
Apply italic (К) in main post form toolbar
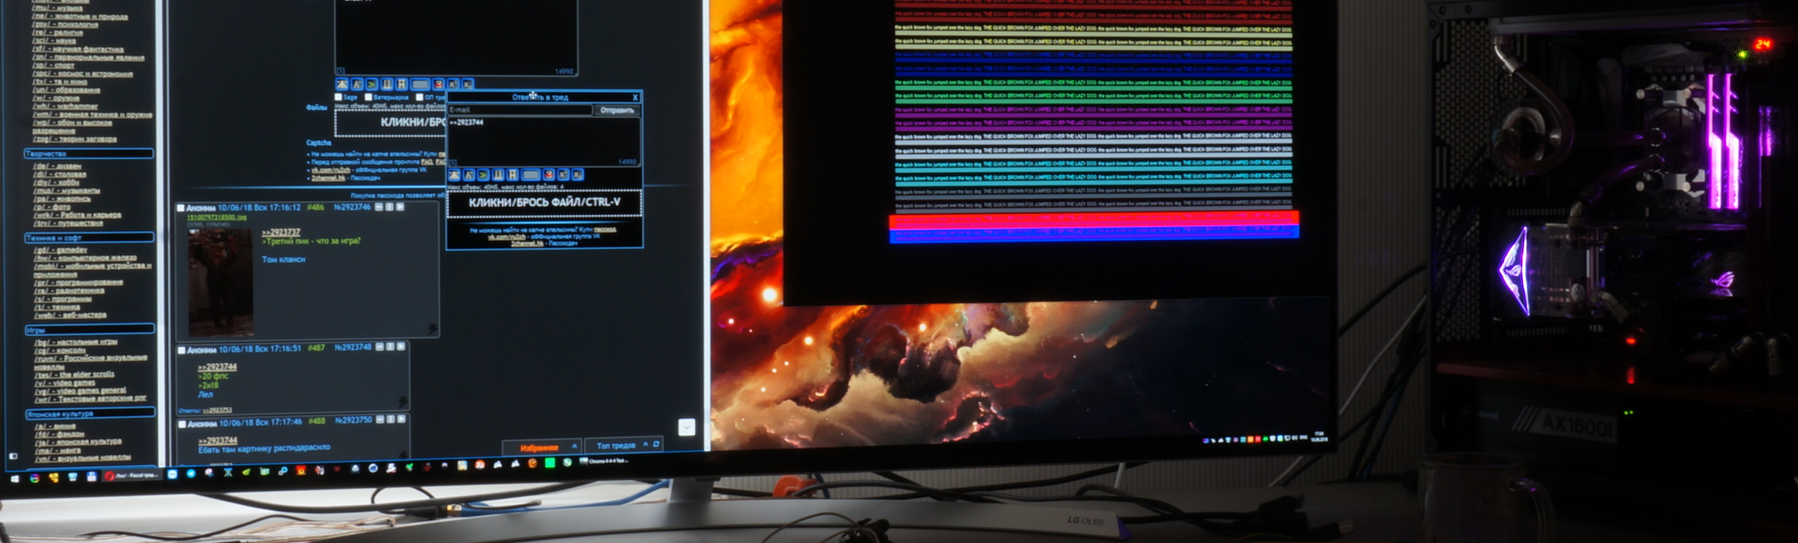(357, 84)
